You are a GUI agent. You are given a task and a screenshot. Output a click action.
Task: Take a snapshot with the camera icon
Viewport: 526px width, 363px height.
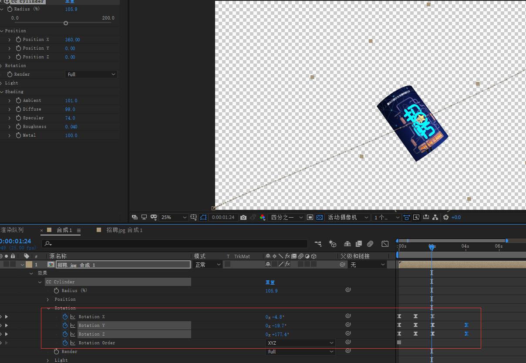[x=243, y=217]
